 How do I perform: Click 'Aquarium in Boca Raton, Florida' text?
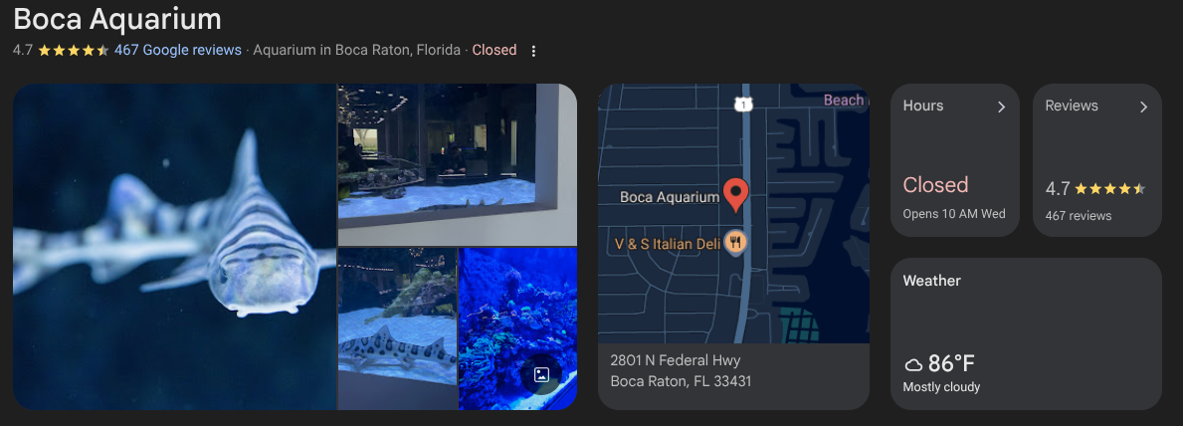357,51
